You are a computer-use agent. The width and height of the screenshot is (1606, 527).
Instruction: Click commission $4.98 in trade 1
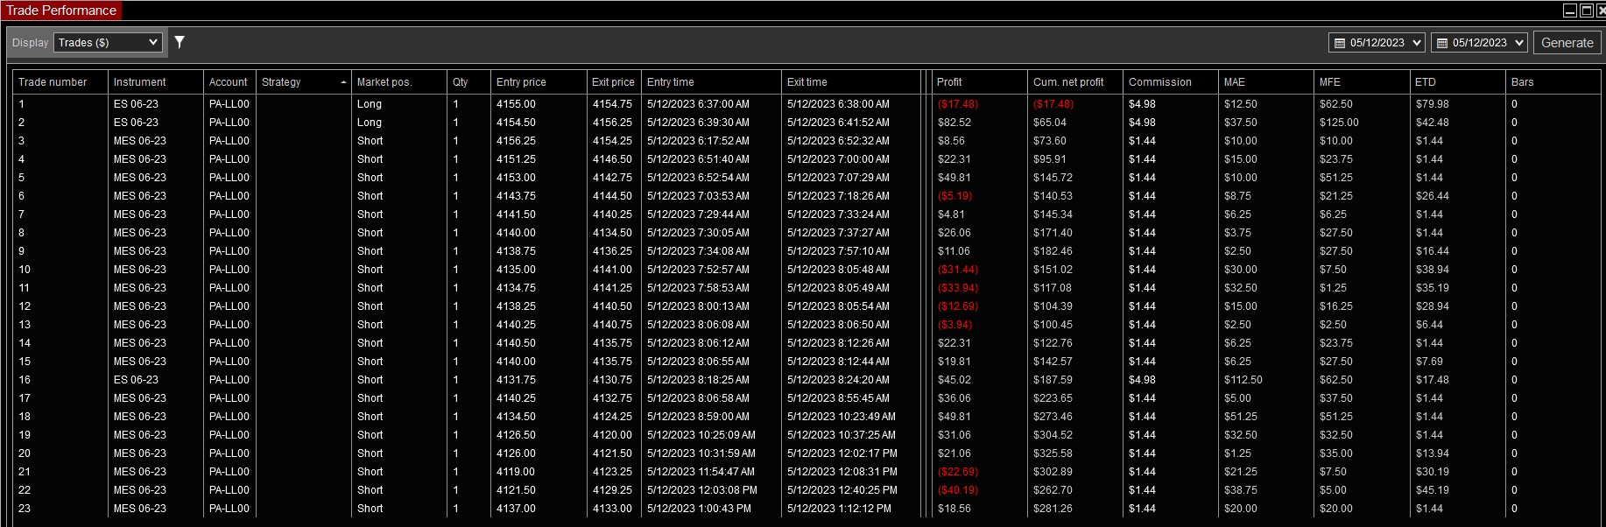[1142, 104]
